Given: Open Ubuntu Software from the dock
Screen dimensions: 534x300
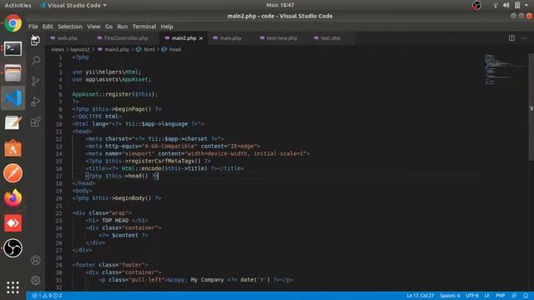Looking at the screenshot, I should pos(13,148).
